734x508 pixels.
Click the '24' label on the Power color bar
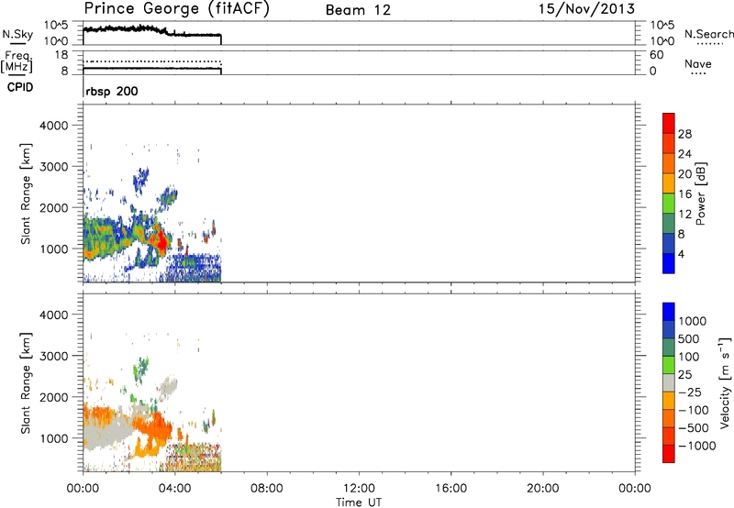pos(684,154)
